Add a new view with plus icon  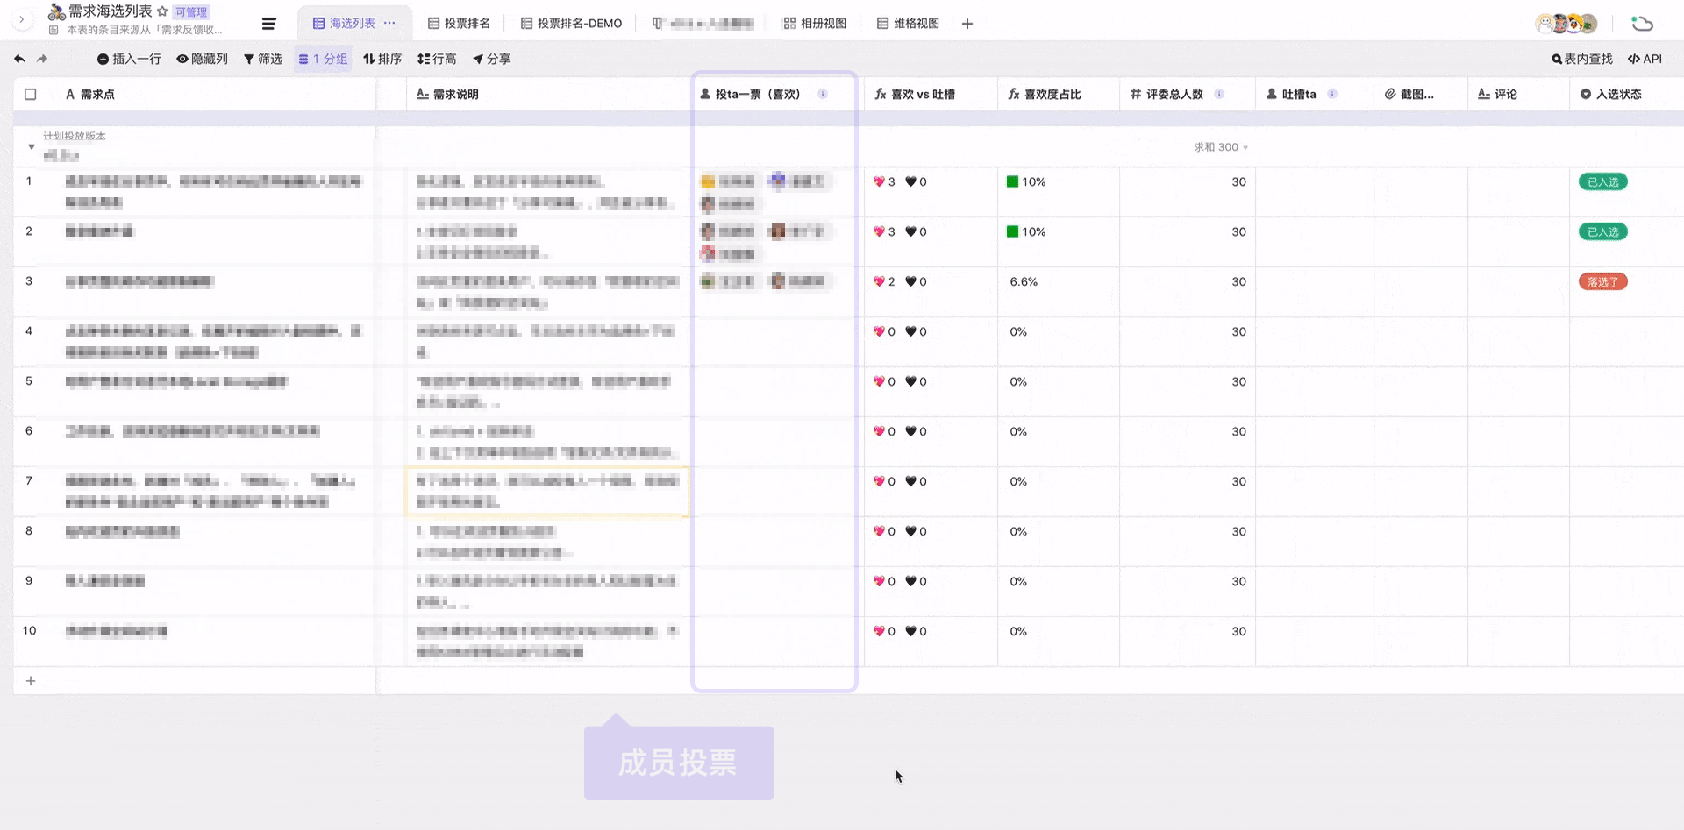pyautogui.click(x=967, y=24)
